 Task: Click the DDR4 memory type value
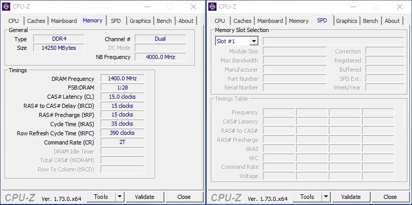coord(59,39)
